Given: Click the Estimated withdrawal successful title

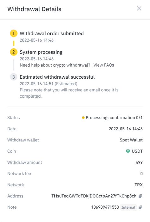Looking at the screenshot, I should [x=57, y=77].
